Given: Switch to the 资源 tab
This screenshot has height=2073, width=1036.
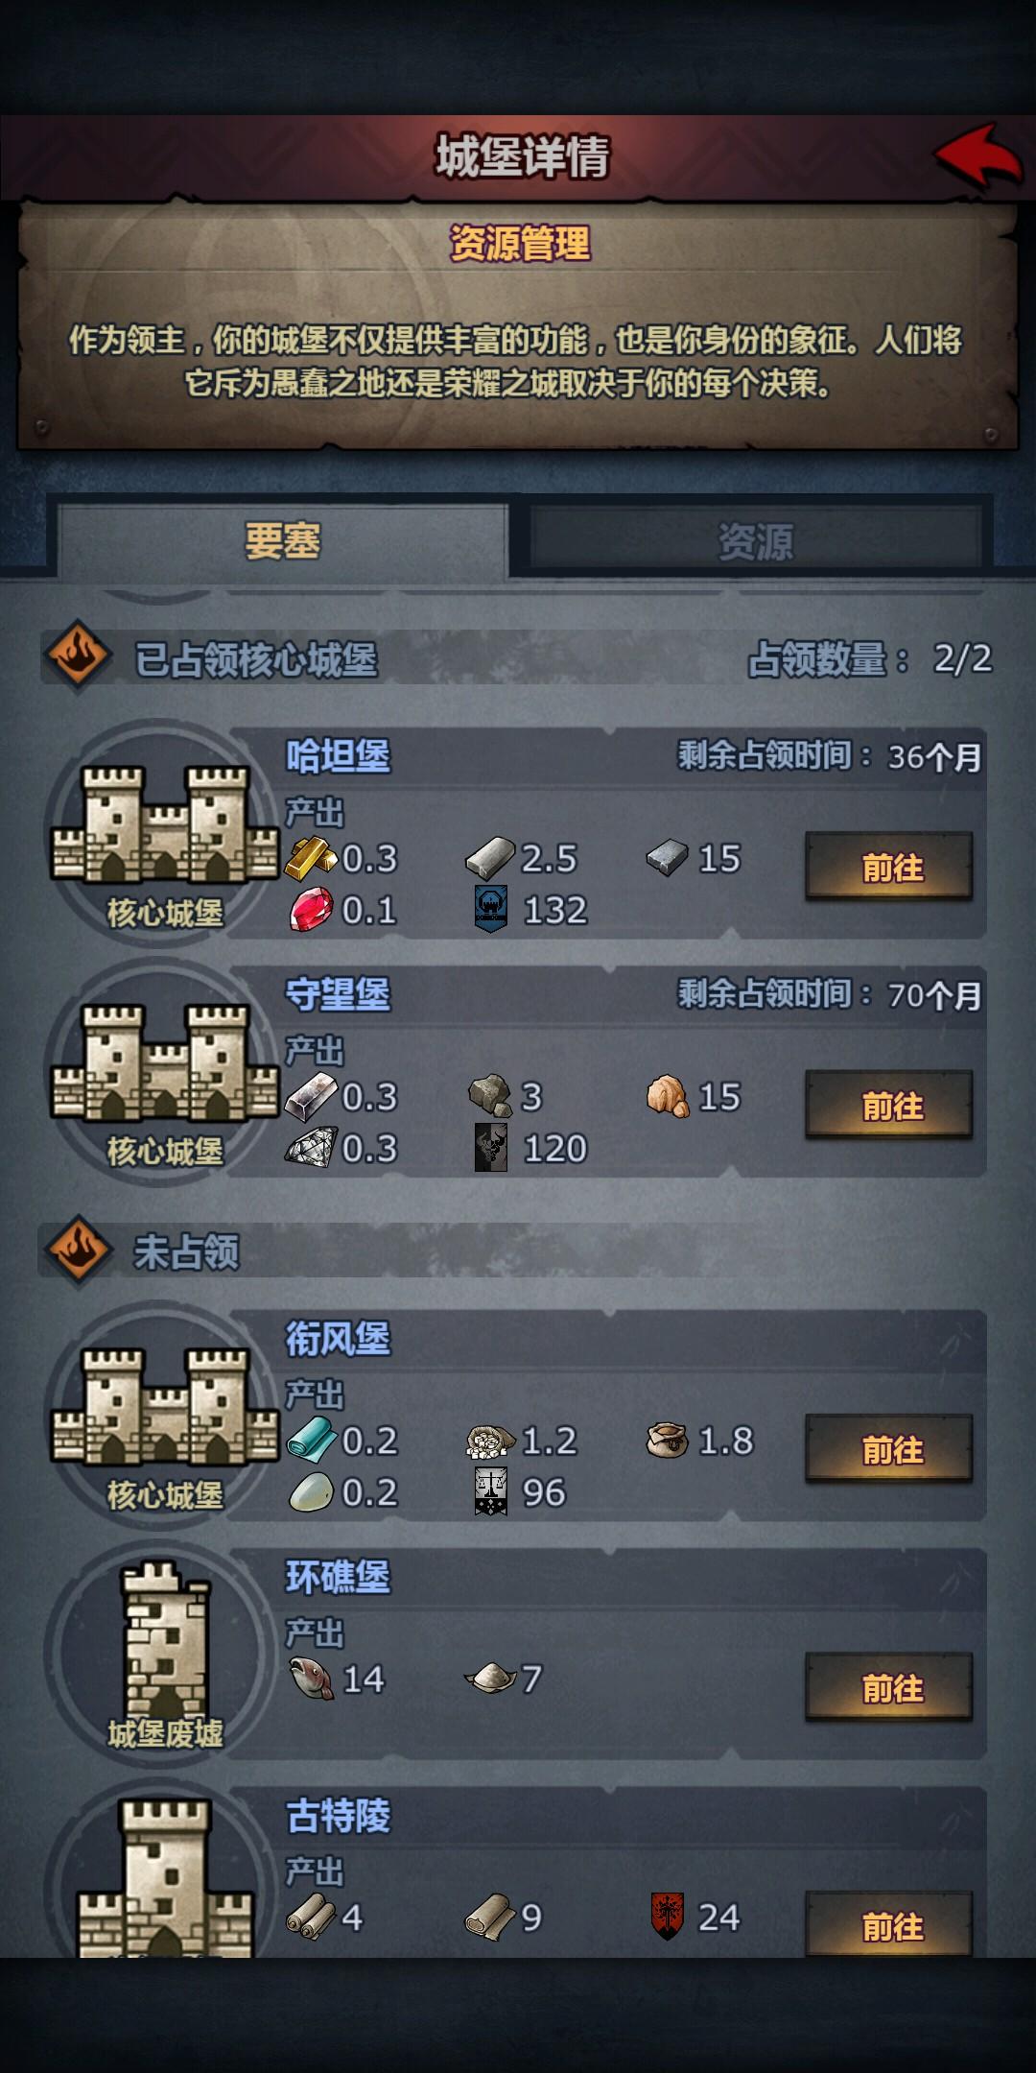Looking at the screenshot, I should (755, 540).
